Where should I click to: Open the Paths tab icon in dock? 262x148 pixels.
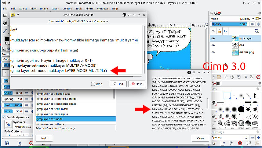coord(215,13)
